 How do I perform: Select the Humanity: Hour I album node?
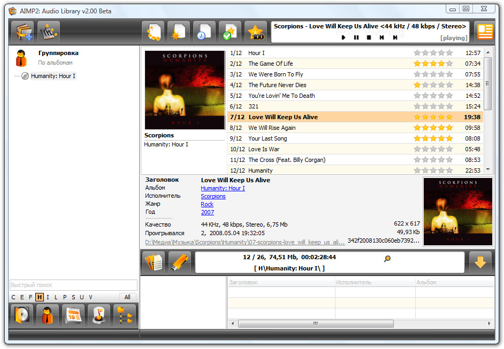click(53, 76)
